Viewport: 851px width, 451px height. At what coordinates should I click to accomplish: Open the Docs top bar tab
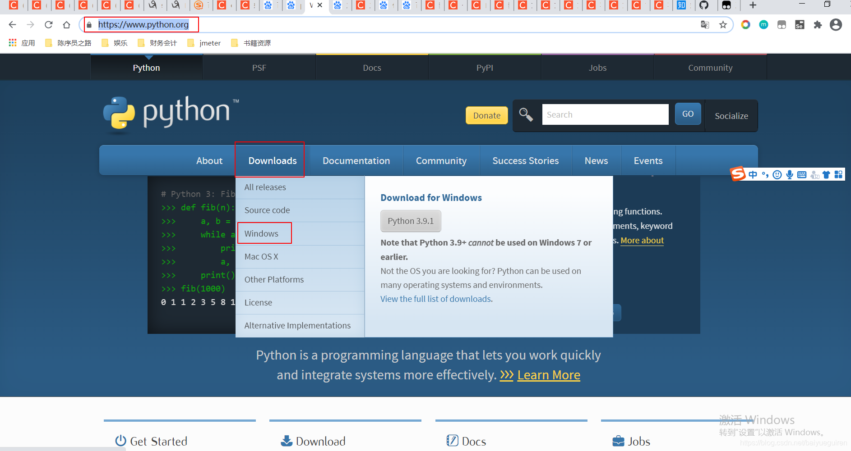click(372, 68)
